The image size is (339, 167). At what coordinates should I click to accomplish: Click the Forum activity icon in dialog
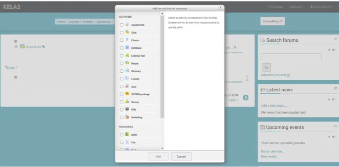click(127, 63)
